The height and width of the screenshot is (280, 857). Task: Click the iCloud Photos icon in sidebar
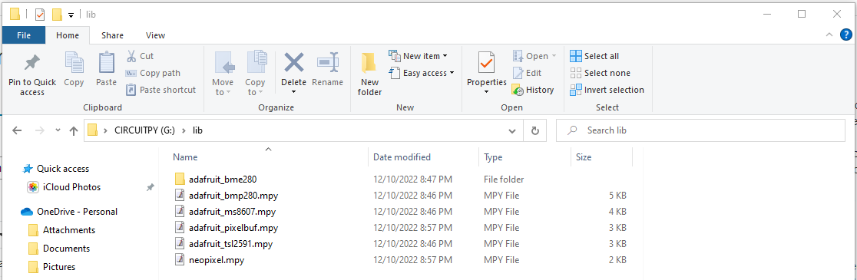pyautogui.click(x=33, y=187)
